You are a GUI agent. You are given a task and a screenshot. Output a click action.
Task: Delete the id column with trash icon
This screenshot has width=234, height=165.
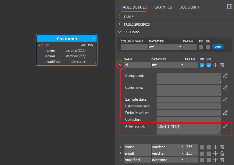pyautogui.click(x=222, y=65)
